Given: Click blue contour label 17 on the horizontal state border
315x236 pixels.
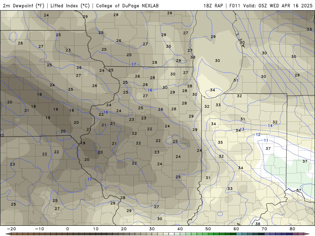Looking at the screenshot, I should point(134,65).
